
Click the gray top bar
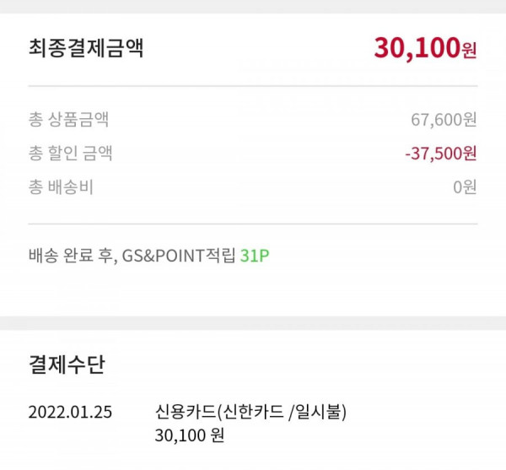253,7
